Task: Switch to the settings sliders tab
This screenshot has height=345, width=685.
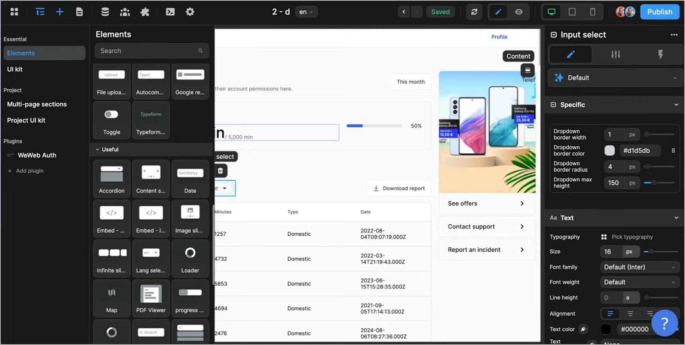Action: (x=616, y=54)
